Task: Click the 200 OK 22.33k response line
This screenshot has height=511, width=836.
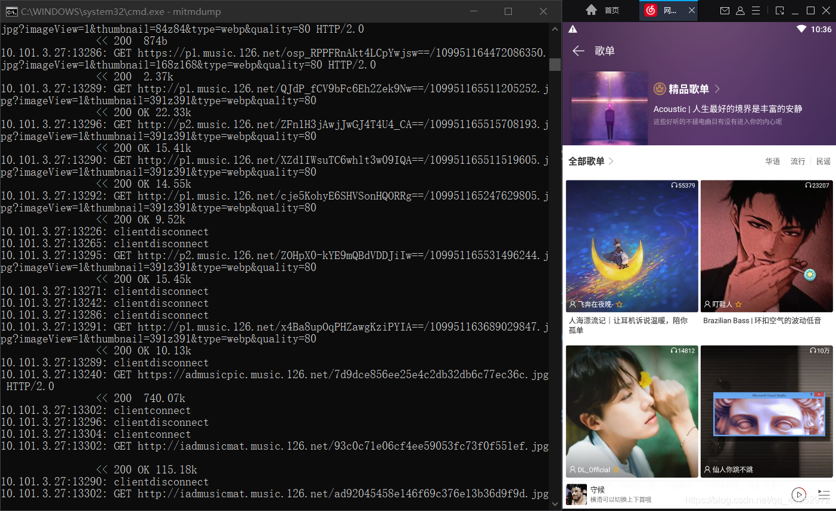Action: (x=144, y=113)
